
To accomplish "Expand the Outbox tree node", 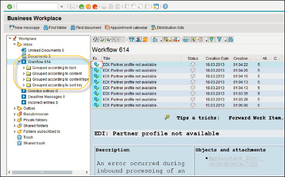I will click(15, 108).
